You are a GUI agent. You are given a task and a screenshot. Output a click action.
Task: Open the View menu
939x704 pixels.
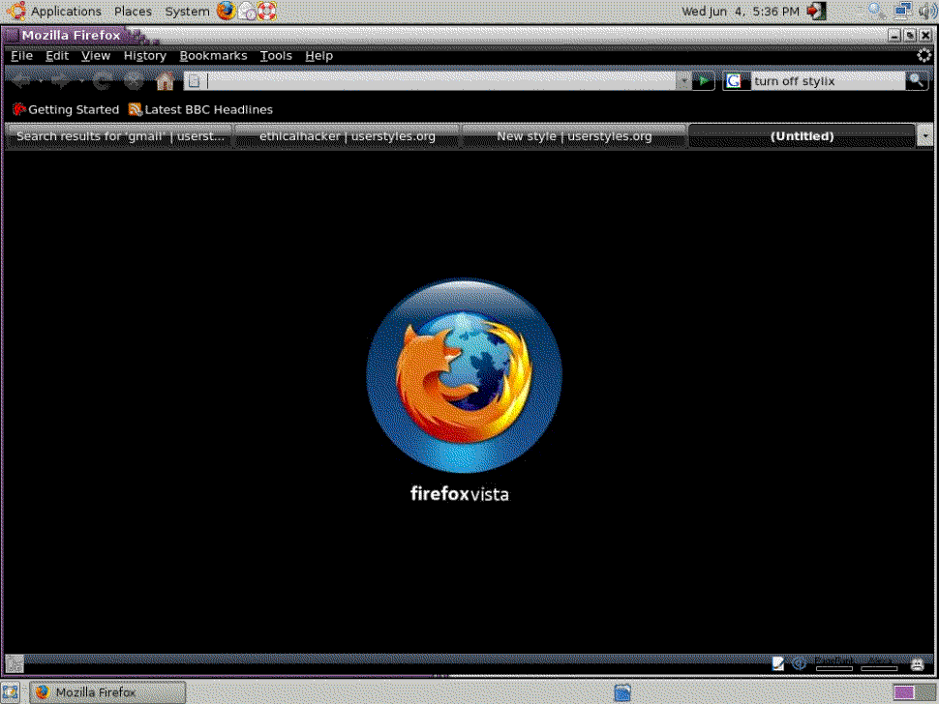point(96,56)
